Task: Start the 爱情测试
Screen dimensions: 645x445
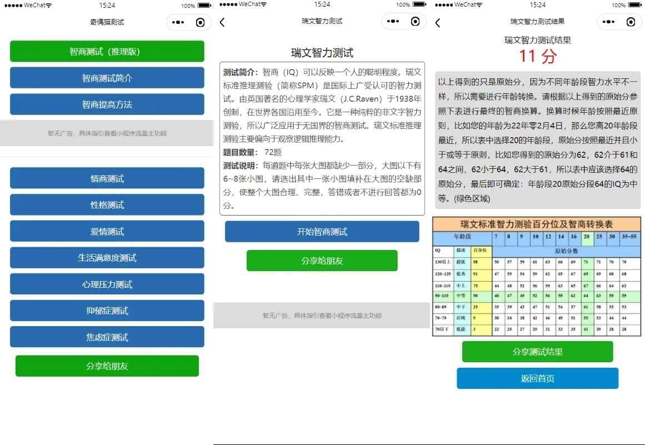Action: click(107, 231)
